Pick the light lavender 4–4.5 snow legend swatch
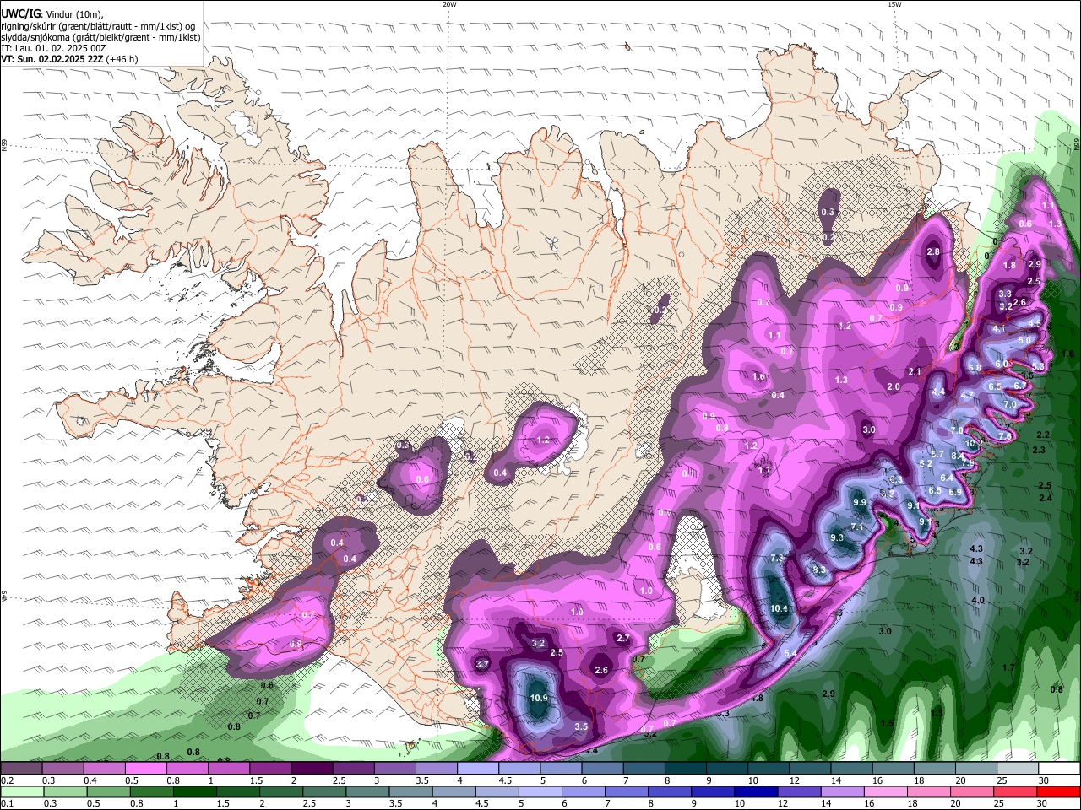 tap(478, 769)
